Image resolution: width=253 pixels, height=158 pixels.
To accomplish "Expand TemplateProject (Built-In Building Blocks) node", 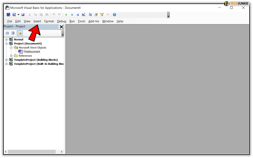I will click(x=7, y=64).
